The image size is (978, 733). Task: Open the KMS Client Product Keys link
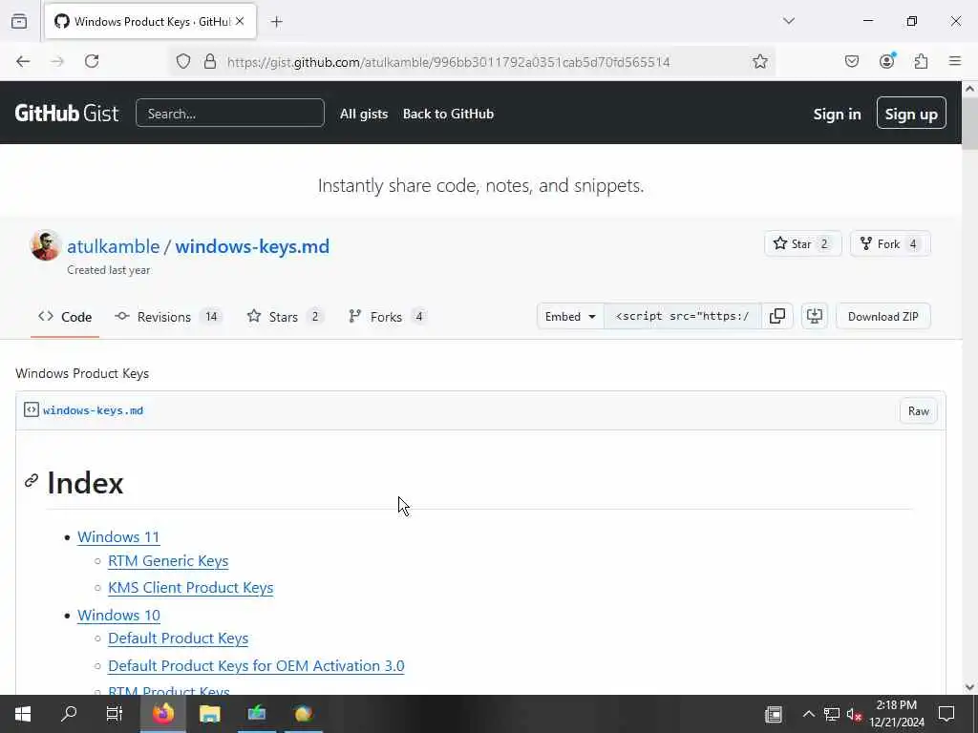click(x=191, y=588)
